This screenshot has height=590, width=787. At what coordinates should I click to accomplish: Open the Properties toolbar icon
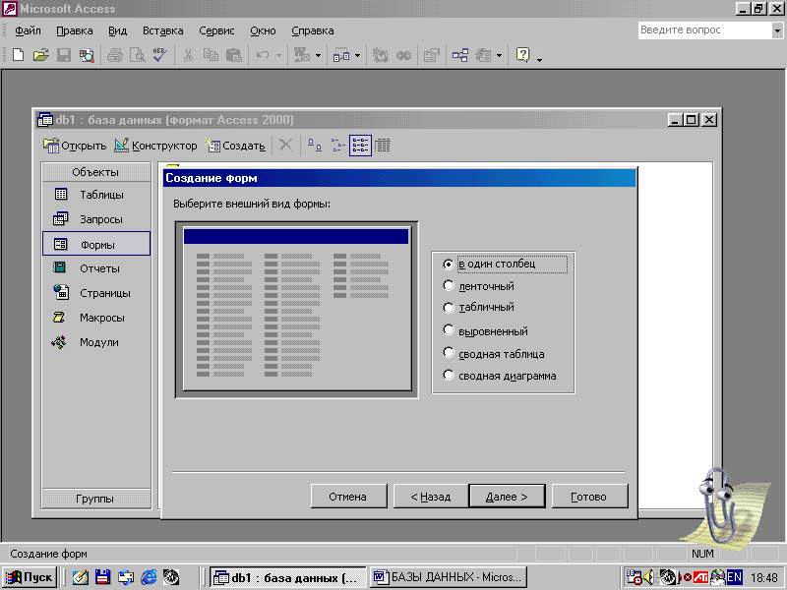coord(431,55)
